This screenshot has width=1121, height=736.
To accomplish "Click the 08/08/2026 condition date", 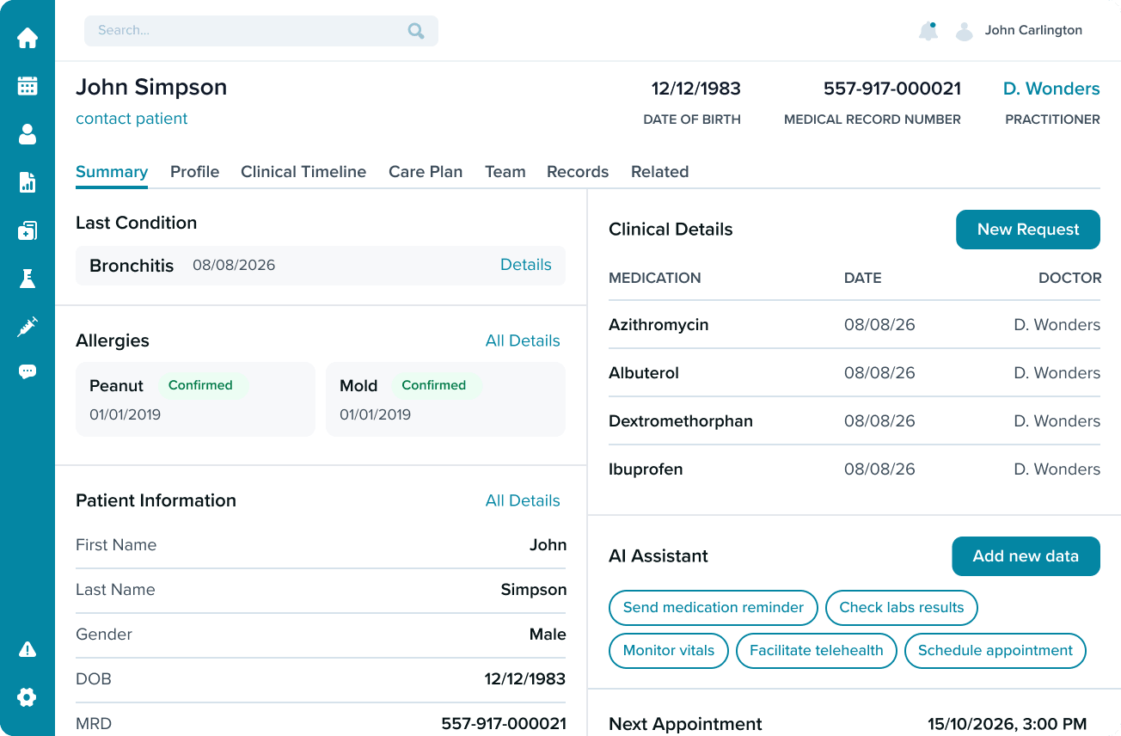I will click(234, 265).
